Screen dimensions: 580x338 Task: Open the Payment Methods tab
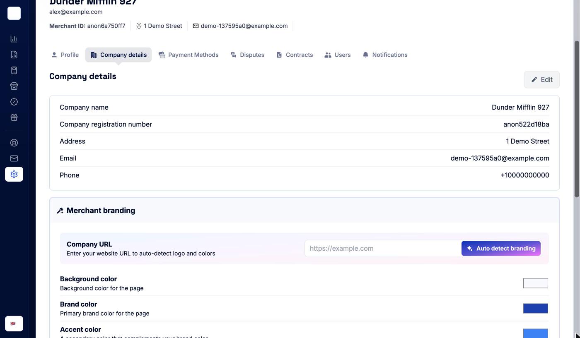click(188, 55)
